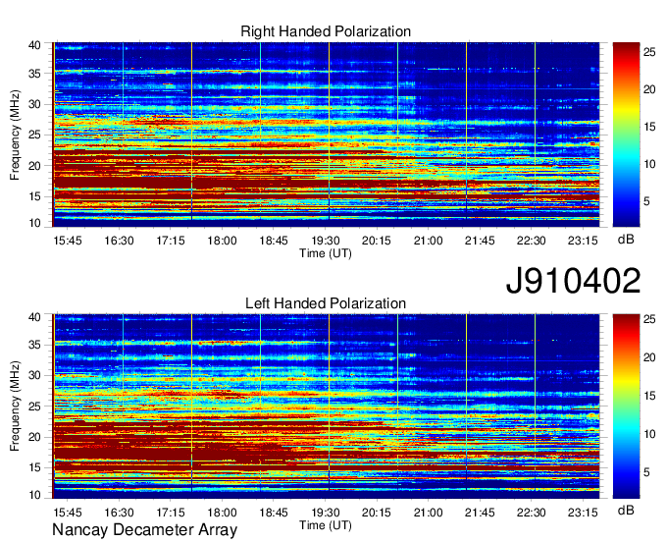Click the 30 MHz frequency tick on Right Handed plot
The image size is (667, 542).
(x=34, y=105)
